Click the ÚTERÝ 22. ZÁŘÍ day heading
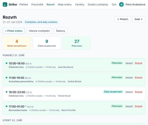This screenshot has width=148, height=125. [12, 120]
